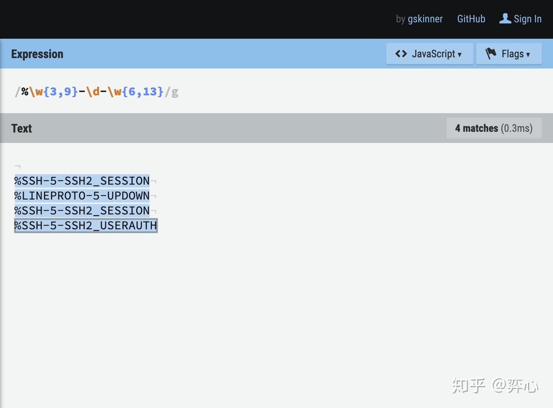Open the Flags dropdown
This screenshot has width=553, height=408.
click(x=509, y=54)
